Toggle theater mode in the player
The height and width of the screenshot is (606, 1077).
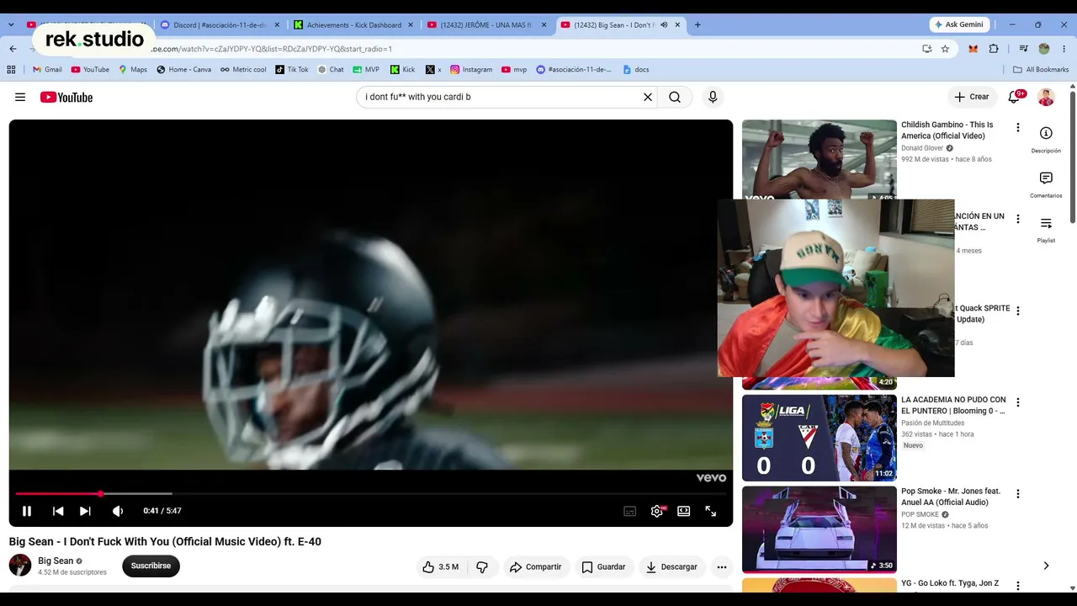684,511
